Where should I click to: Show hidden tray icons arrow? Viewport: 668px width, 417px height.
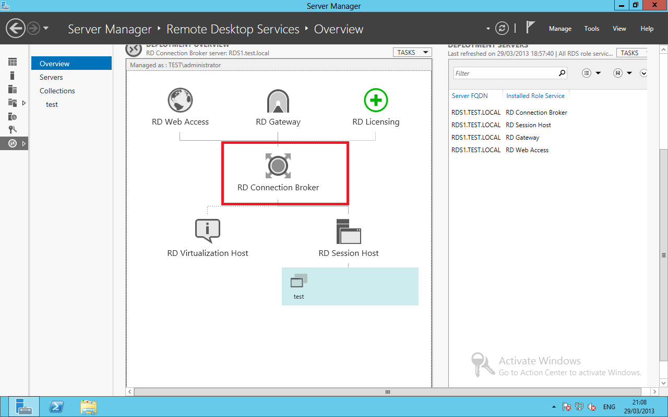[x=554, y=407]
